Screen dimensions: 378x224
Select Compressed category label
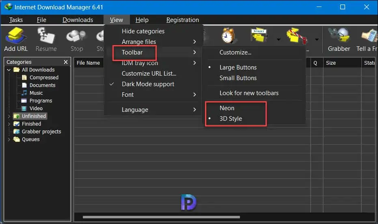click(x=44, y=78)
